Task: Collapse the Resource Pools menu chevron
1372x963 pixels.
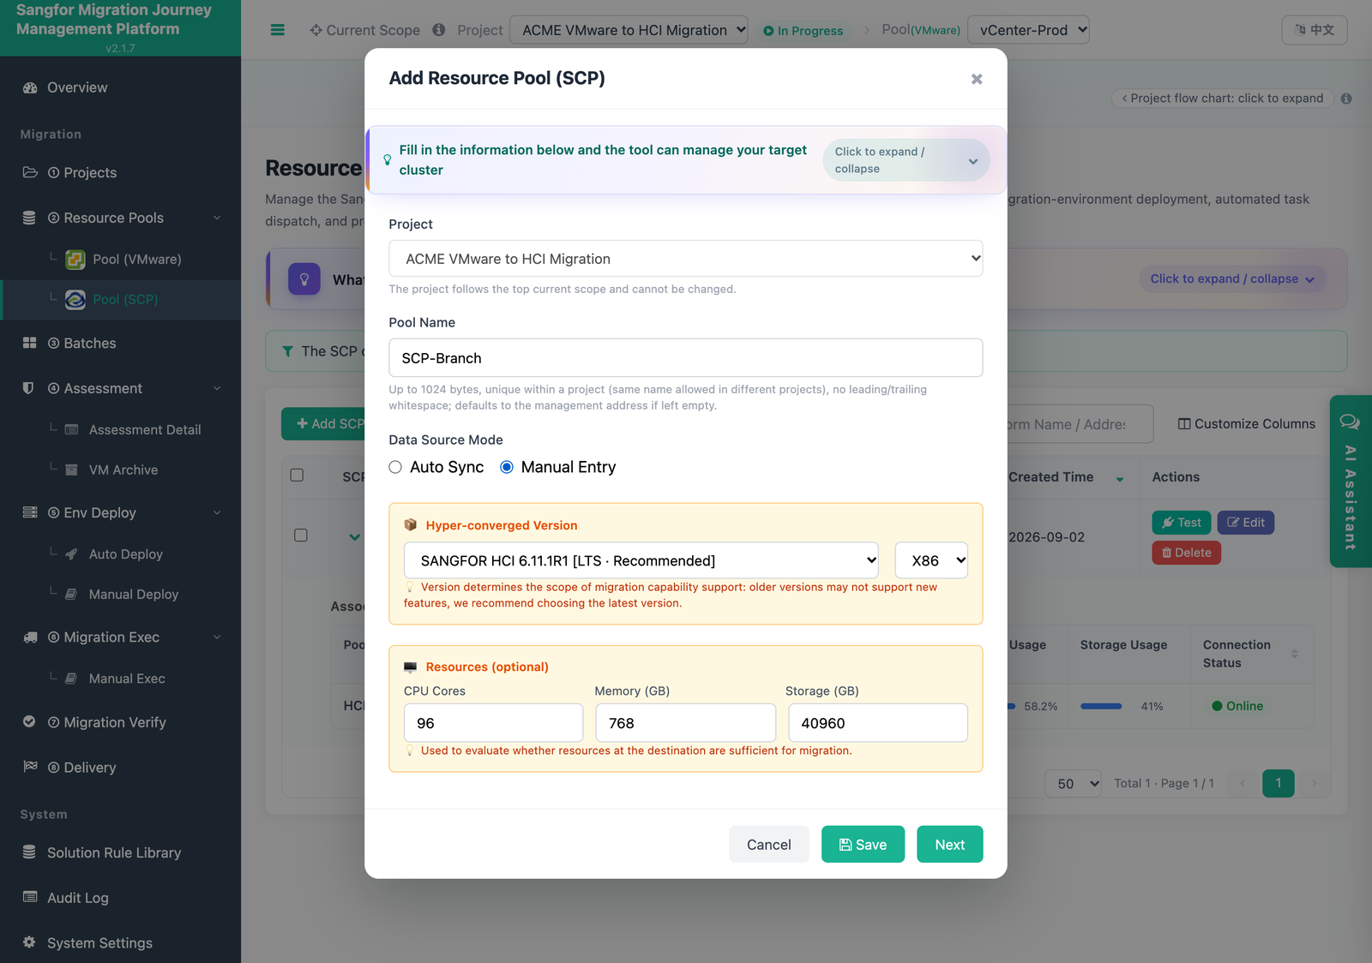Action: 217,218
